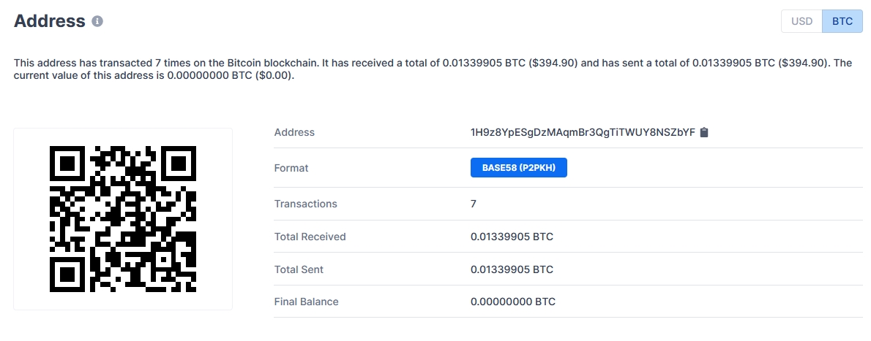Click the Final Balance value 0.00000000 BTC
Image resolution: width=871 pixels, height=341 pixels.
(512, 302)
